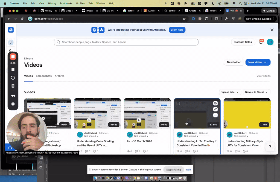
Task: Open more options on 33 sec video
Action: click(x=215, y=115)
